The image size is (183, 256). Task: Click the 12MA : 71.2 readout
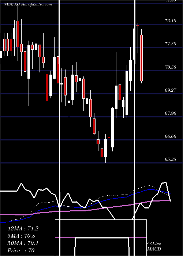[23, 229]
